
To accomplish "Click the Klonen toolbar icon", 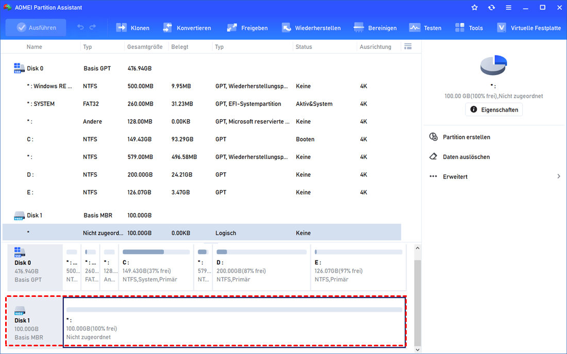I will click(x=122, y=28).
